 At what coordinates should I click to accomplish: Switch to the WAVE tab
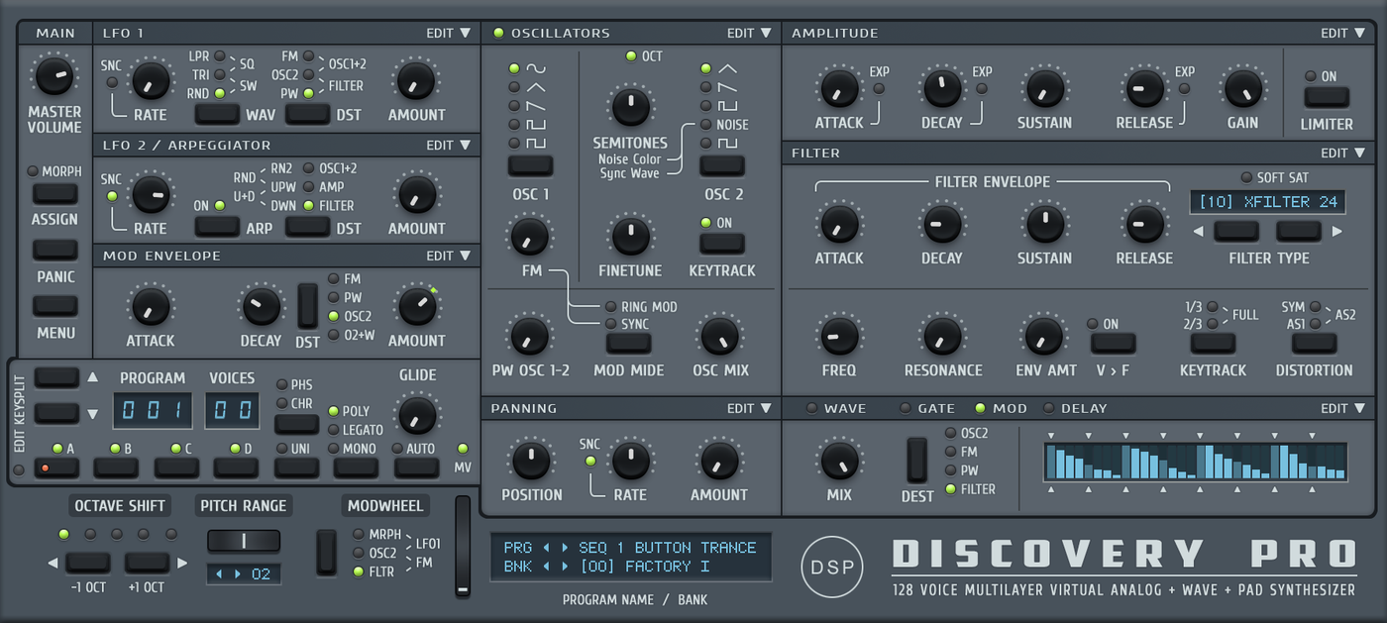coord(835,408)
